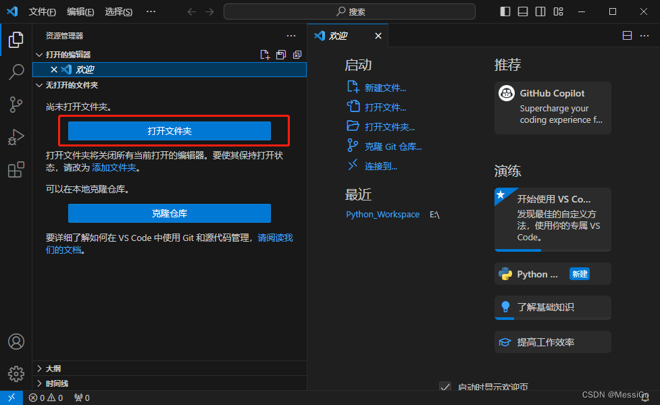This screenshot has height=405, width=660.
Task: Close 欢迎 in the open editors list
Action: click(x=54, y=70)
